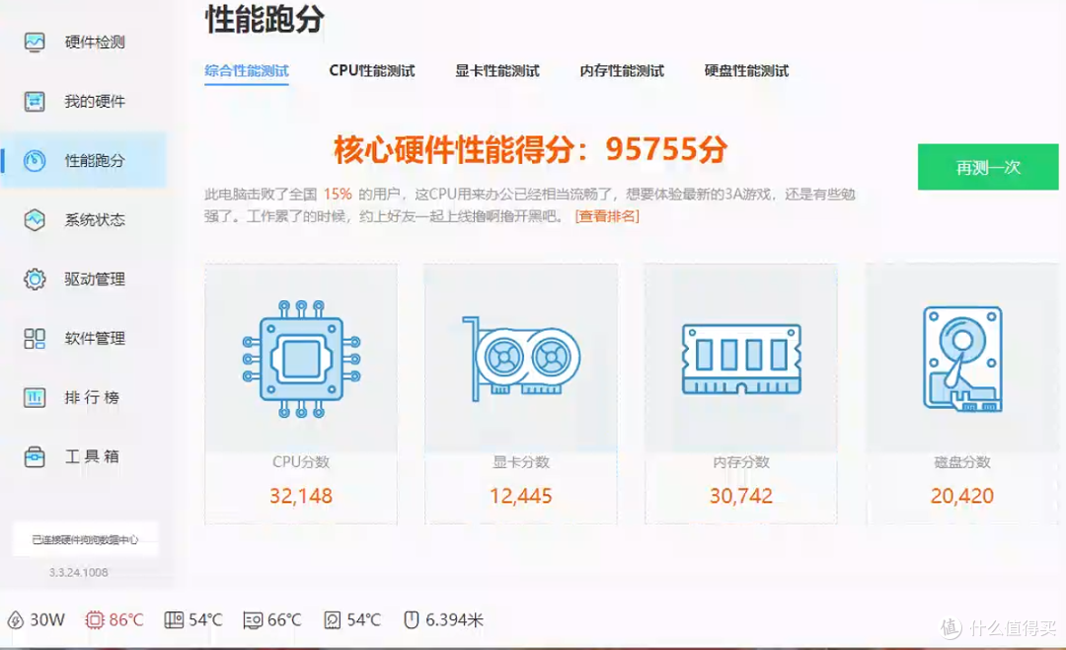Click the CPU score 32,148
1066x650 pixels.
(x=301, y=496)
